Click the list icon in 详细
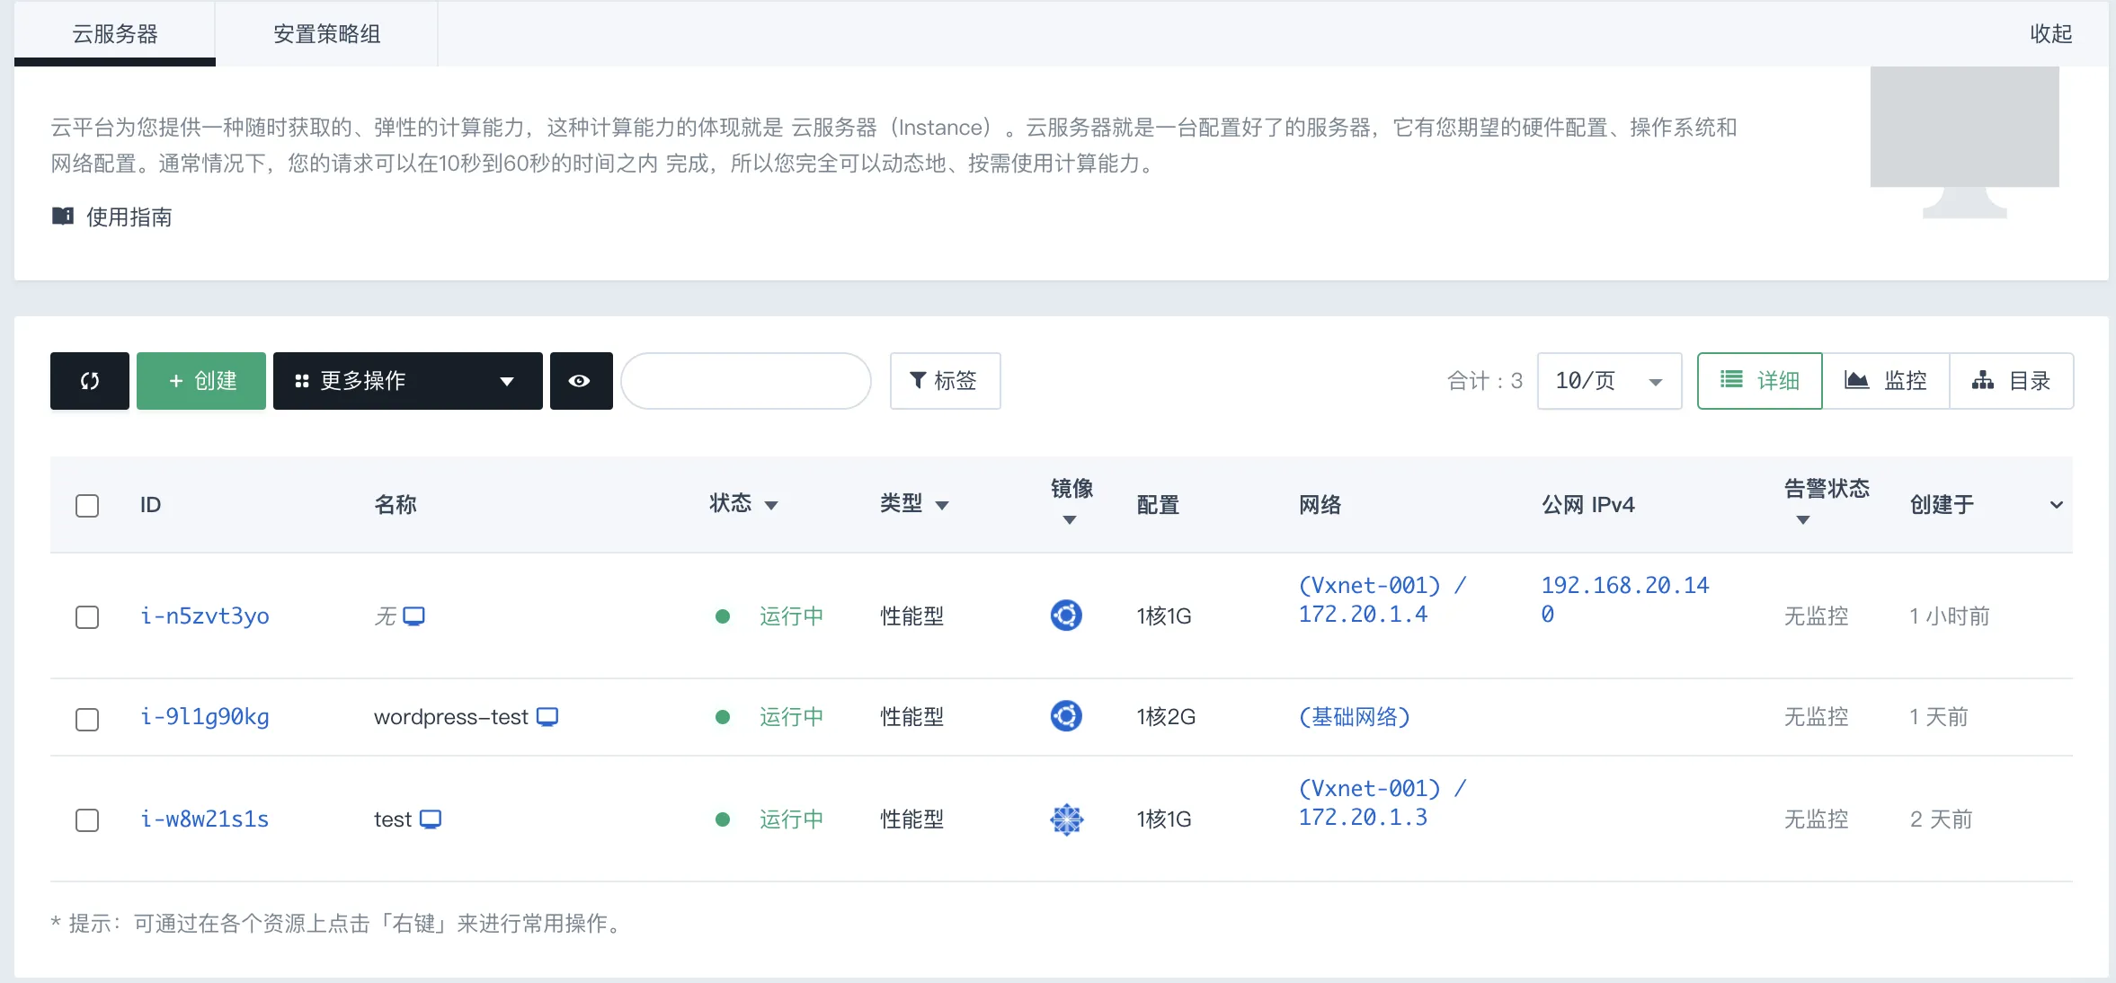 pos(1731,380)
